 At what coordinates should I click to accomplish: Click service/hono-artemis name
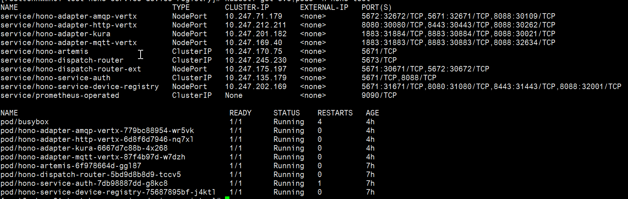(44, 52)
